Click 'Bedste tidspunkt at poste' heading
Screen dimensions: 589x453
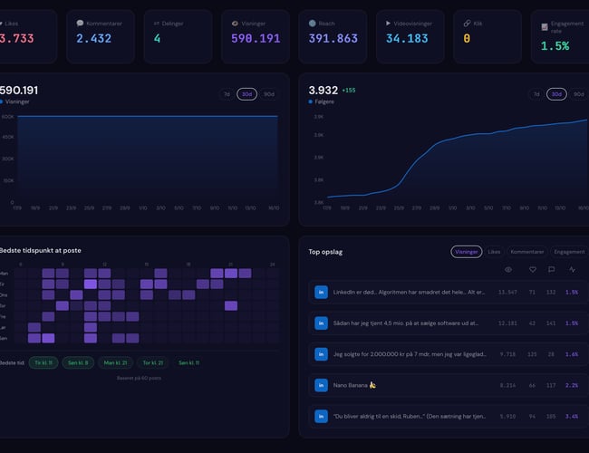click(x=40, y=251)
